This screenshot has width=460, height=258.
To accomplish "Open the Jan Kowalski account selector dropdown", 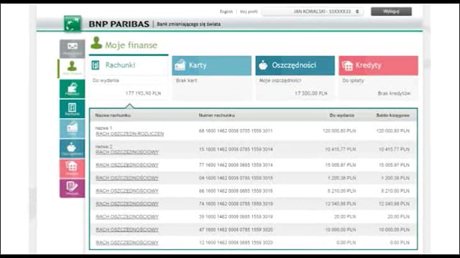I will (313, 11).
